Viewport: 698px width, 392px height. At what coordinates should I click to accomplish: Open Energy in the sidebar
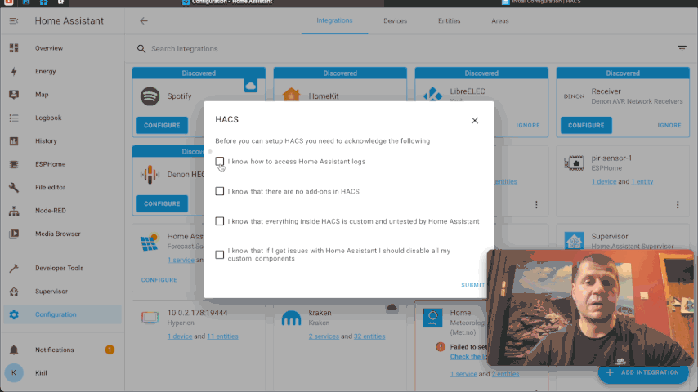coord(62,71)
